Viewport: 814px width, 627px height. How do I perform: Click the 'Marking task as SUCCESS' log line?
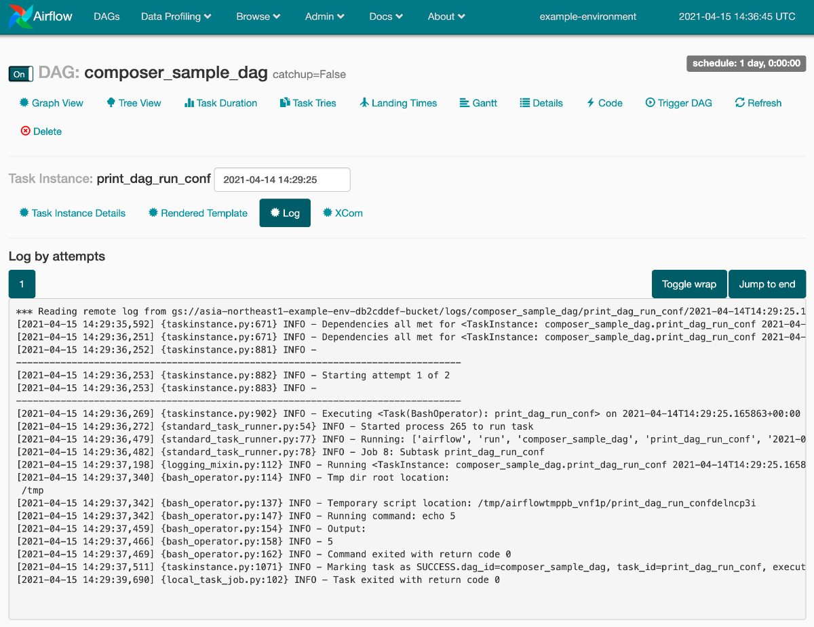pyautogui.click(x=411, y=567)
